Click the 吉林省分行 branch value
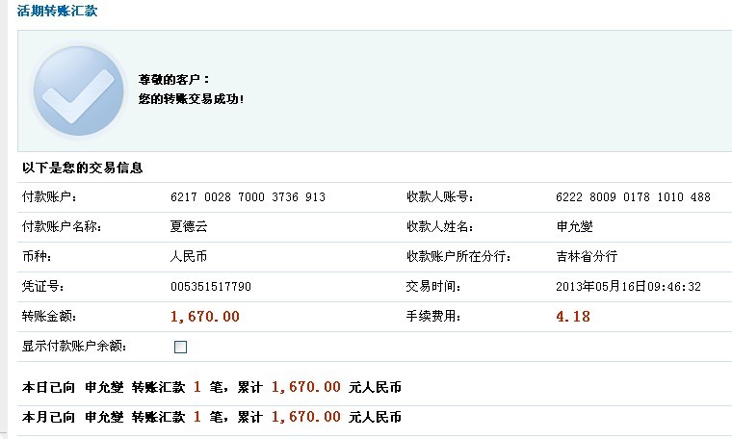The width and height of the screenshot is (732, 439). coord(587,257)
